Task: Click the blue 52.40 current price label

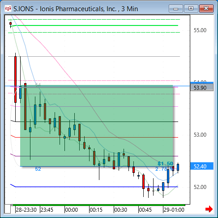Action: [202, 166]
